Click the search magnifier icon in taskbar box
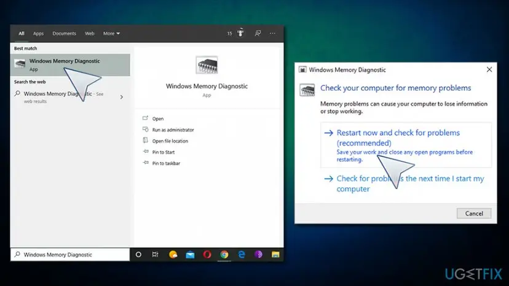This screenshot has height=286, width=509. pos(17,254)
